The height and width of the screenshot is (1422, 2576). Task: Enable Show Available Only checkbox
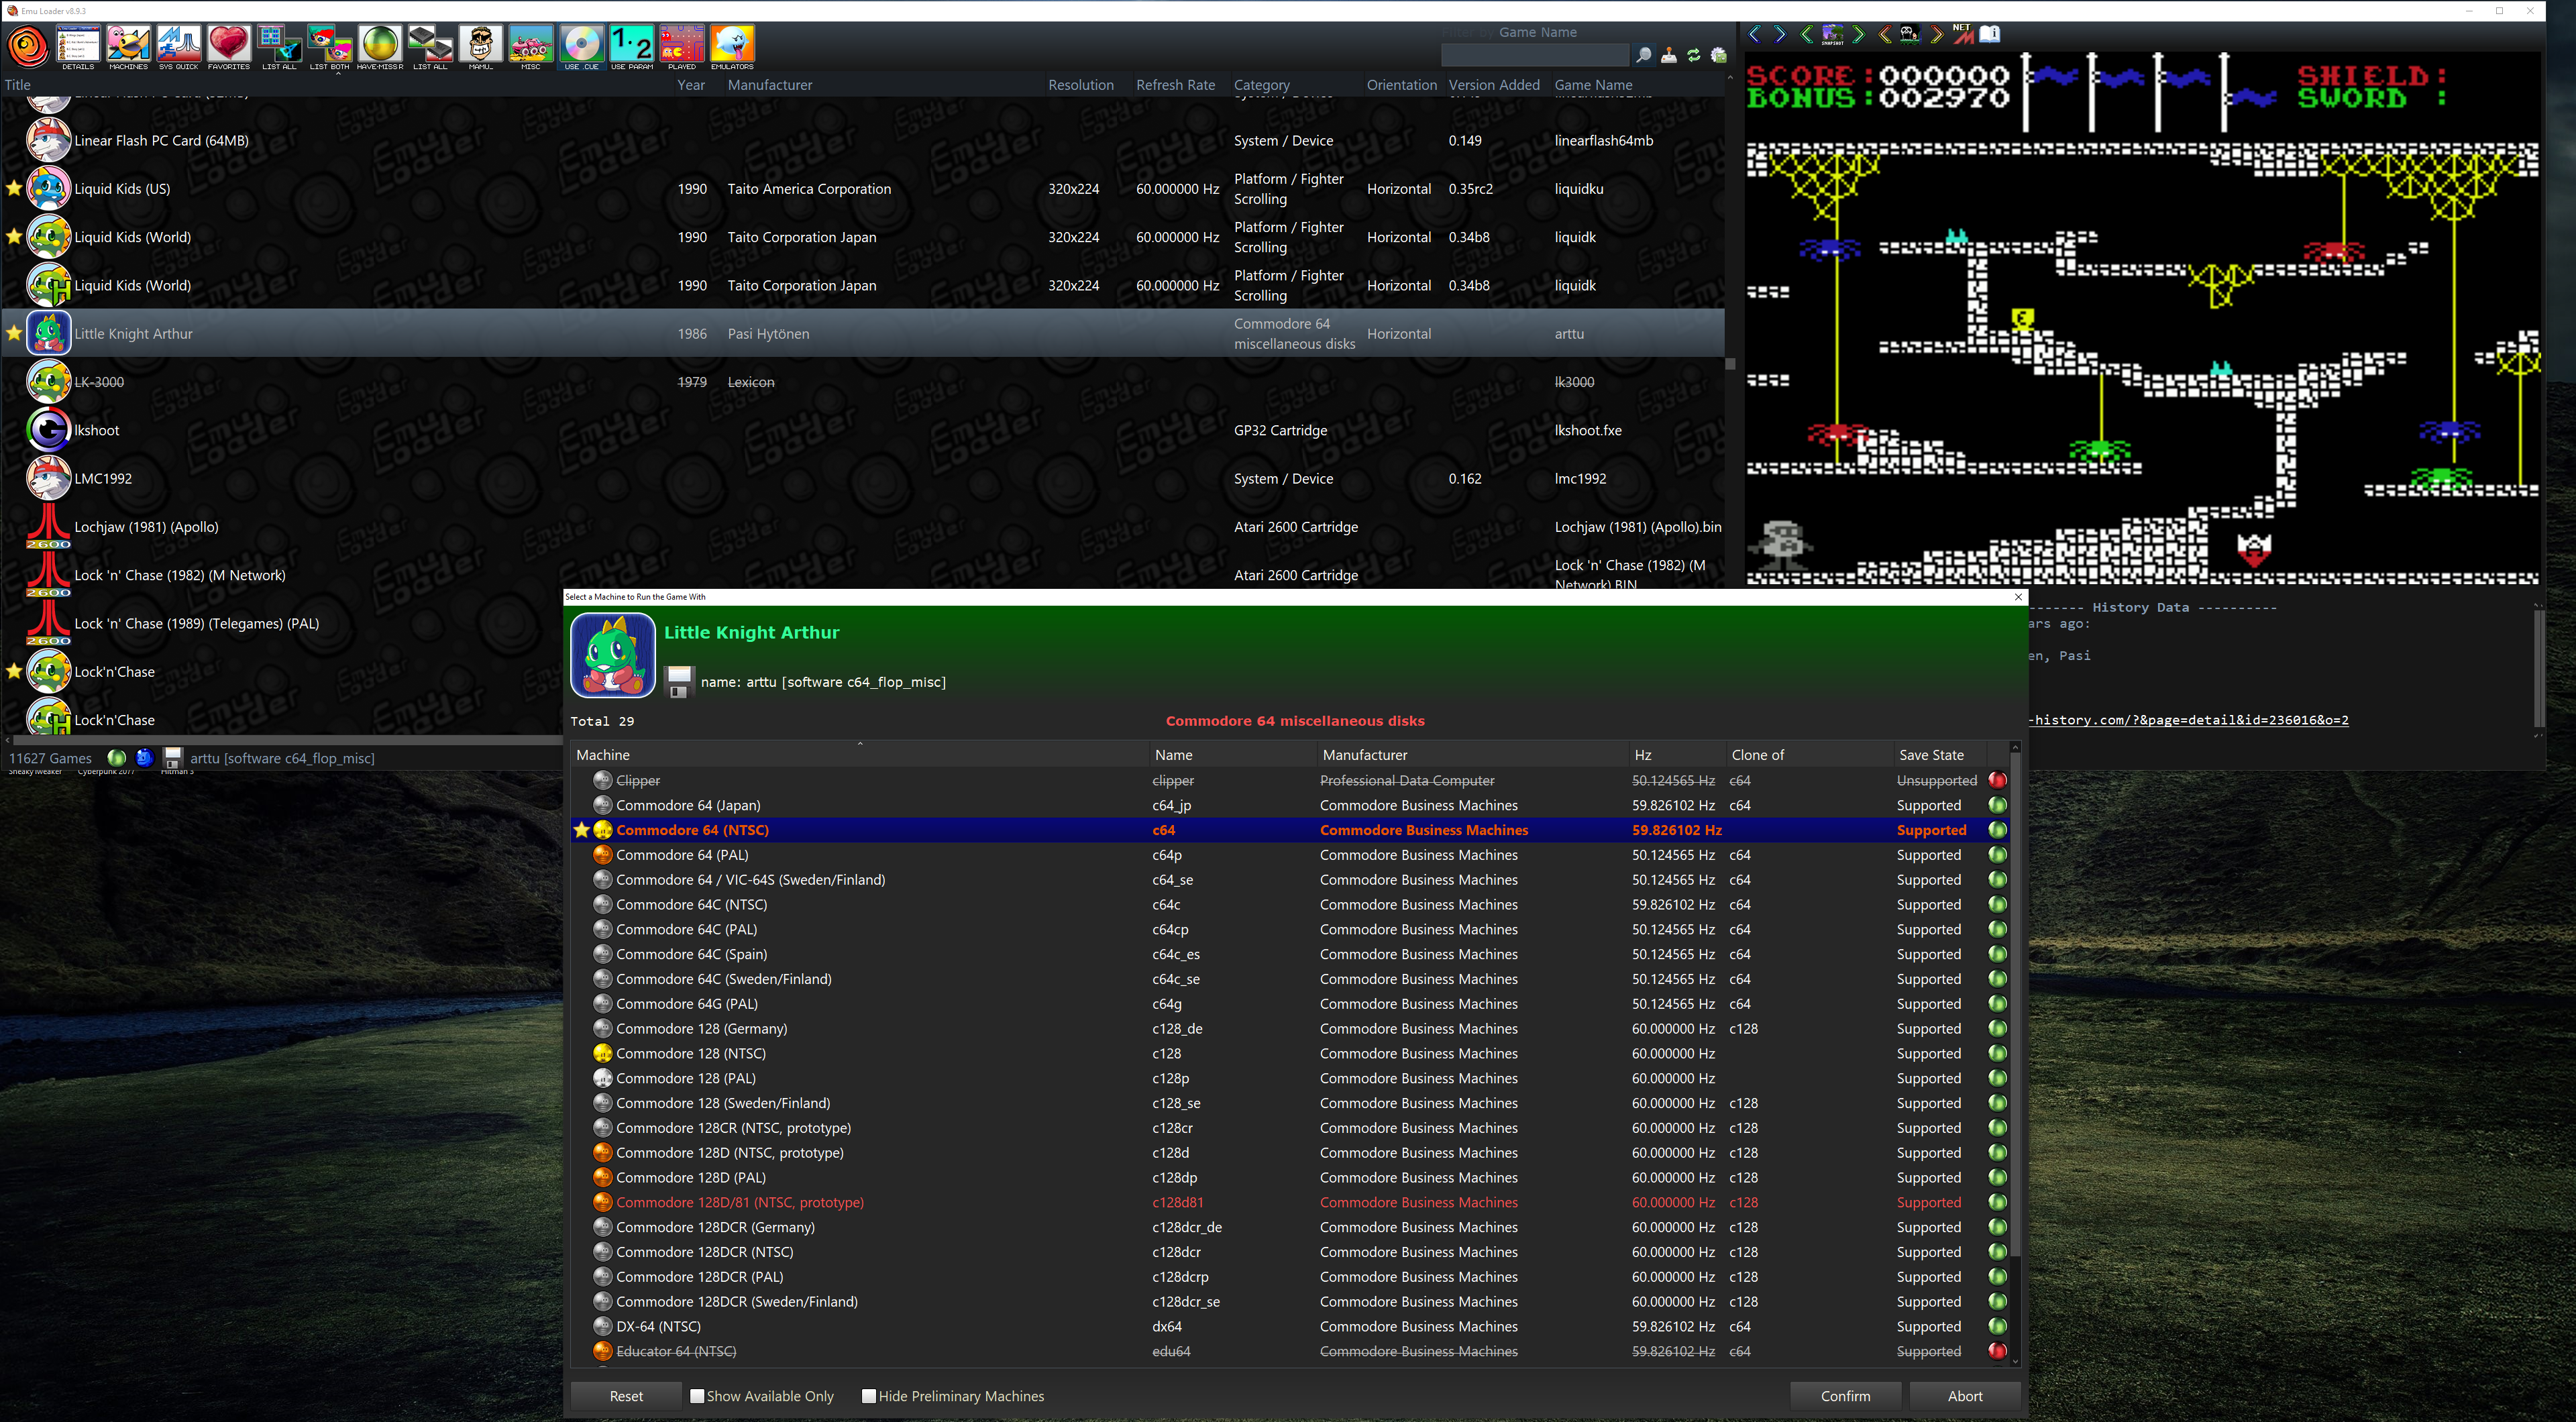tap(697, 1396)
